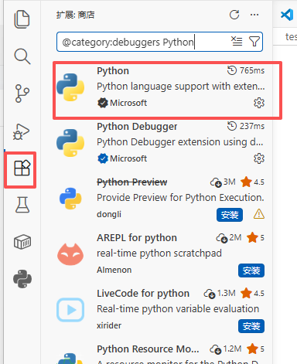Open manage gear for Python Debugger
This screenshot has width=297, height=364.
(259, 158)
